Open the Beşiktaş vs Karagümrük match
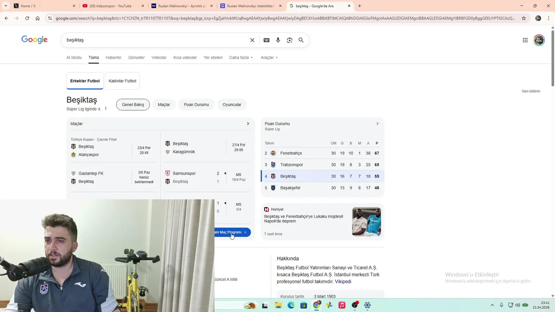Viewport: 555px width, 312px height. click(x=208, y=147)
